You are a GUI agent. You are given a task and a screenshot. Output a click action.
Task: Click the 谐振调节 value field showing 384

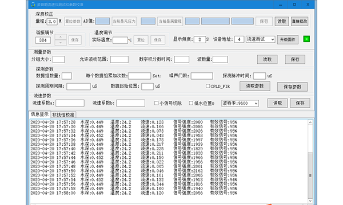click(43, 40)
